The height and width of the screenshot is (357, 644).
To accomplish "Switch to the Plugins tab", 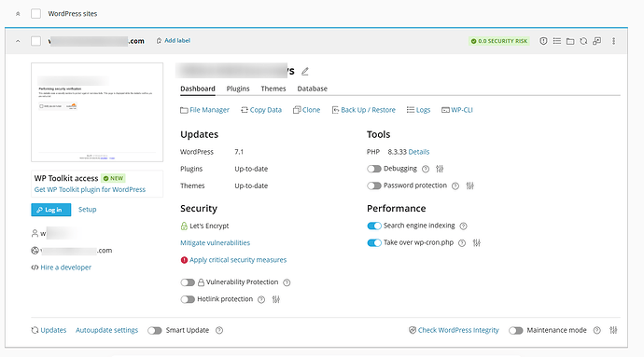I will coord(238,89).
